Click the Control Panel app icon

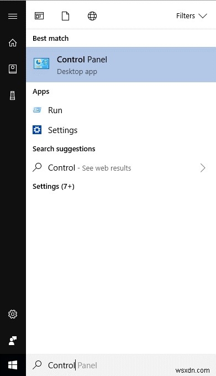[41, 63]
